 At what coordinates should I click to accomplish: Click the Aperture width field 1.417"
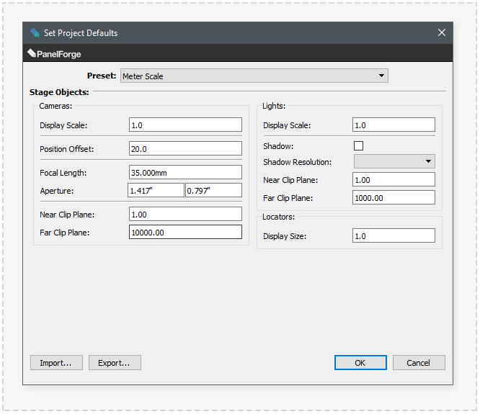(x=156, y=190)
